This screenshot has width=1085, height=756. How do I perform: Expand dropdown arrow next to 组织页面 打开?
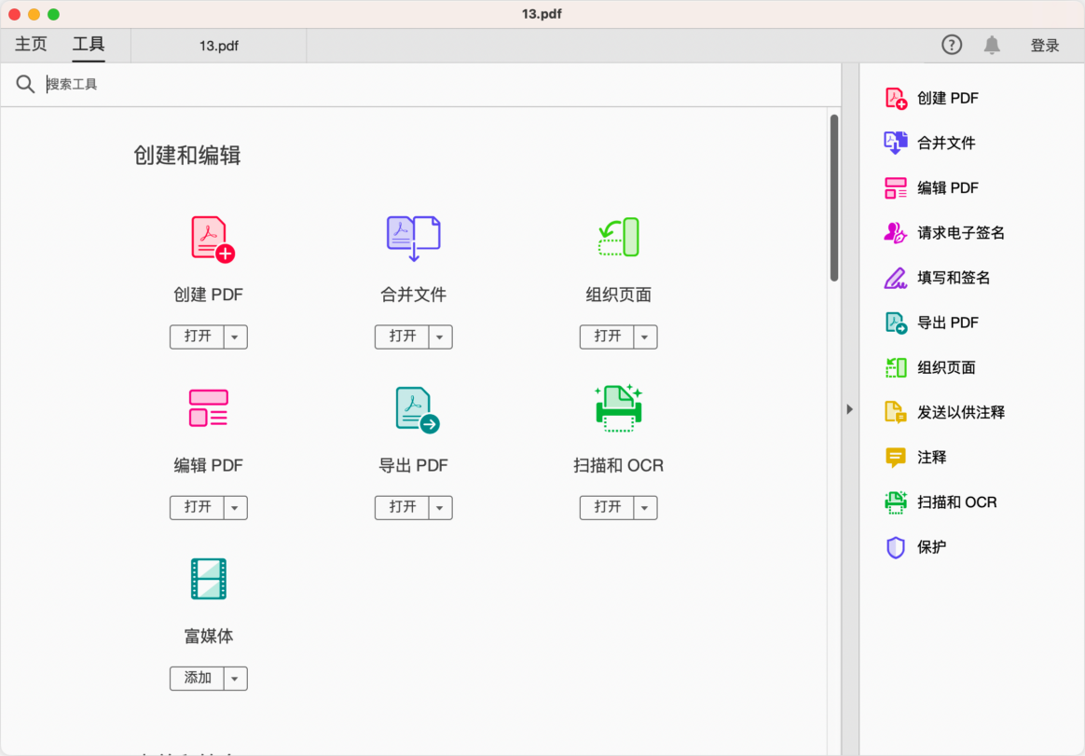(x=645, y=337)
